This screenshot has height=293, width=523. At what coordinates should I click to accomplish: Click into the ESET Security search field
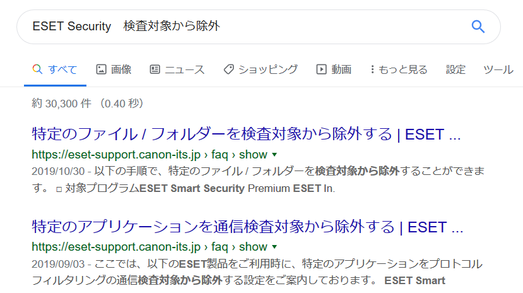240,27
